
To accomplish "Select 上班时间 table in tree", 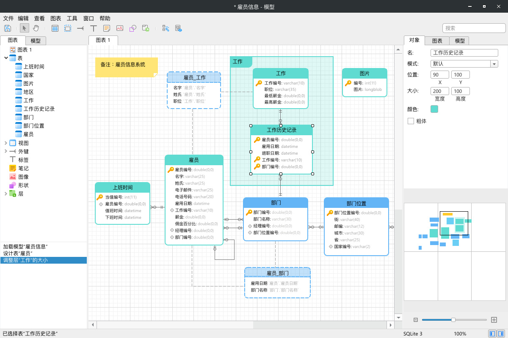I will pyautogui.click(x=33, y=66).
